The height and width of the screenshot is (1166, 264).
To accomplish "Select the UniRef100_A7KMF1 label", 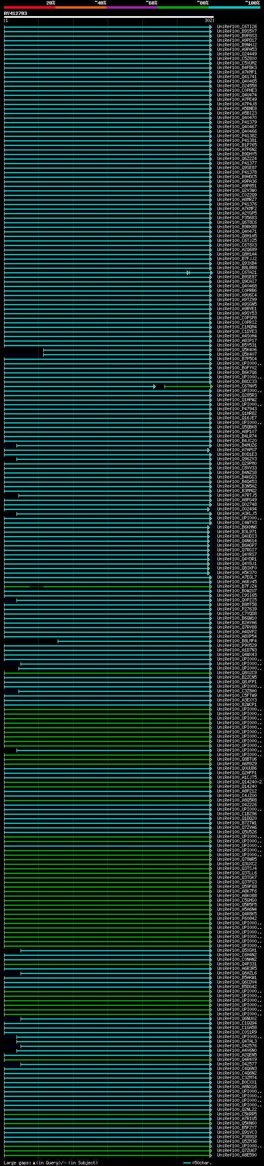I will point(237,72).
